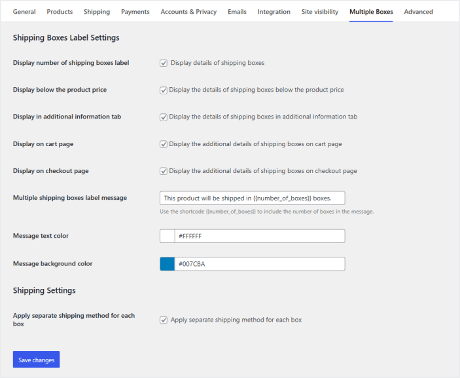This screenshot has height=378, width=460.
Task: Open the white message text color swatch
Action: click(168, 236)
